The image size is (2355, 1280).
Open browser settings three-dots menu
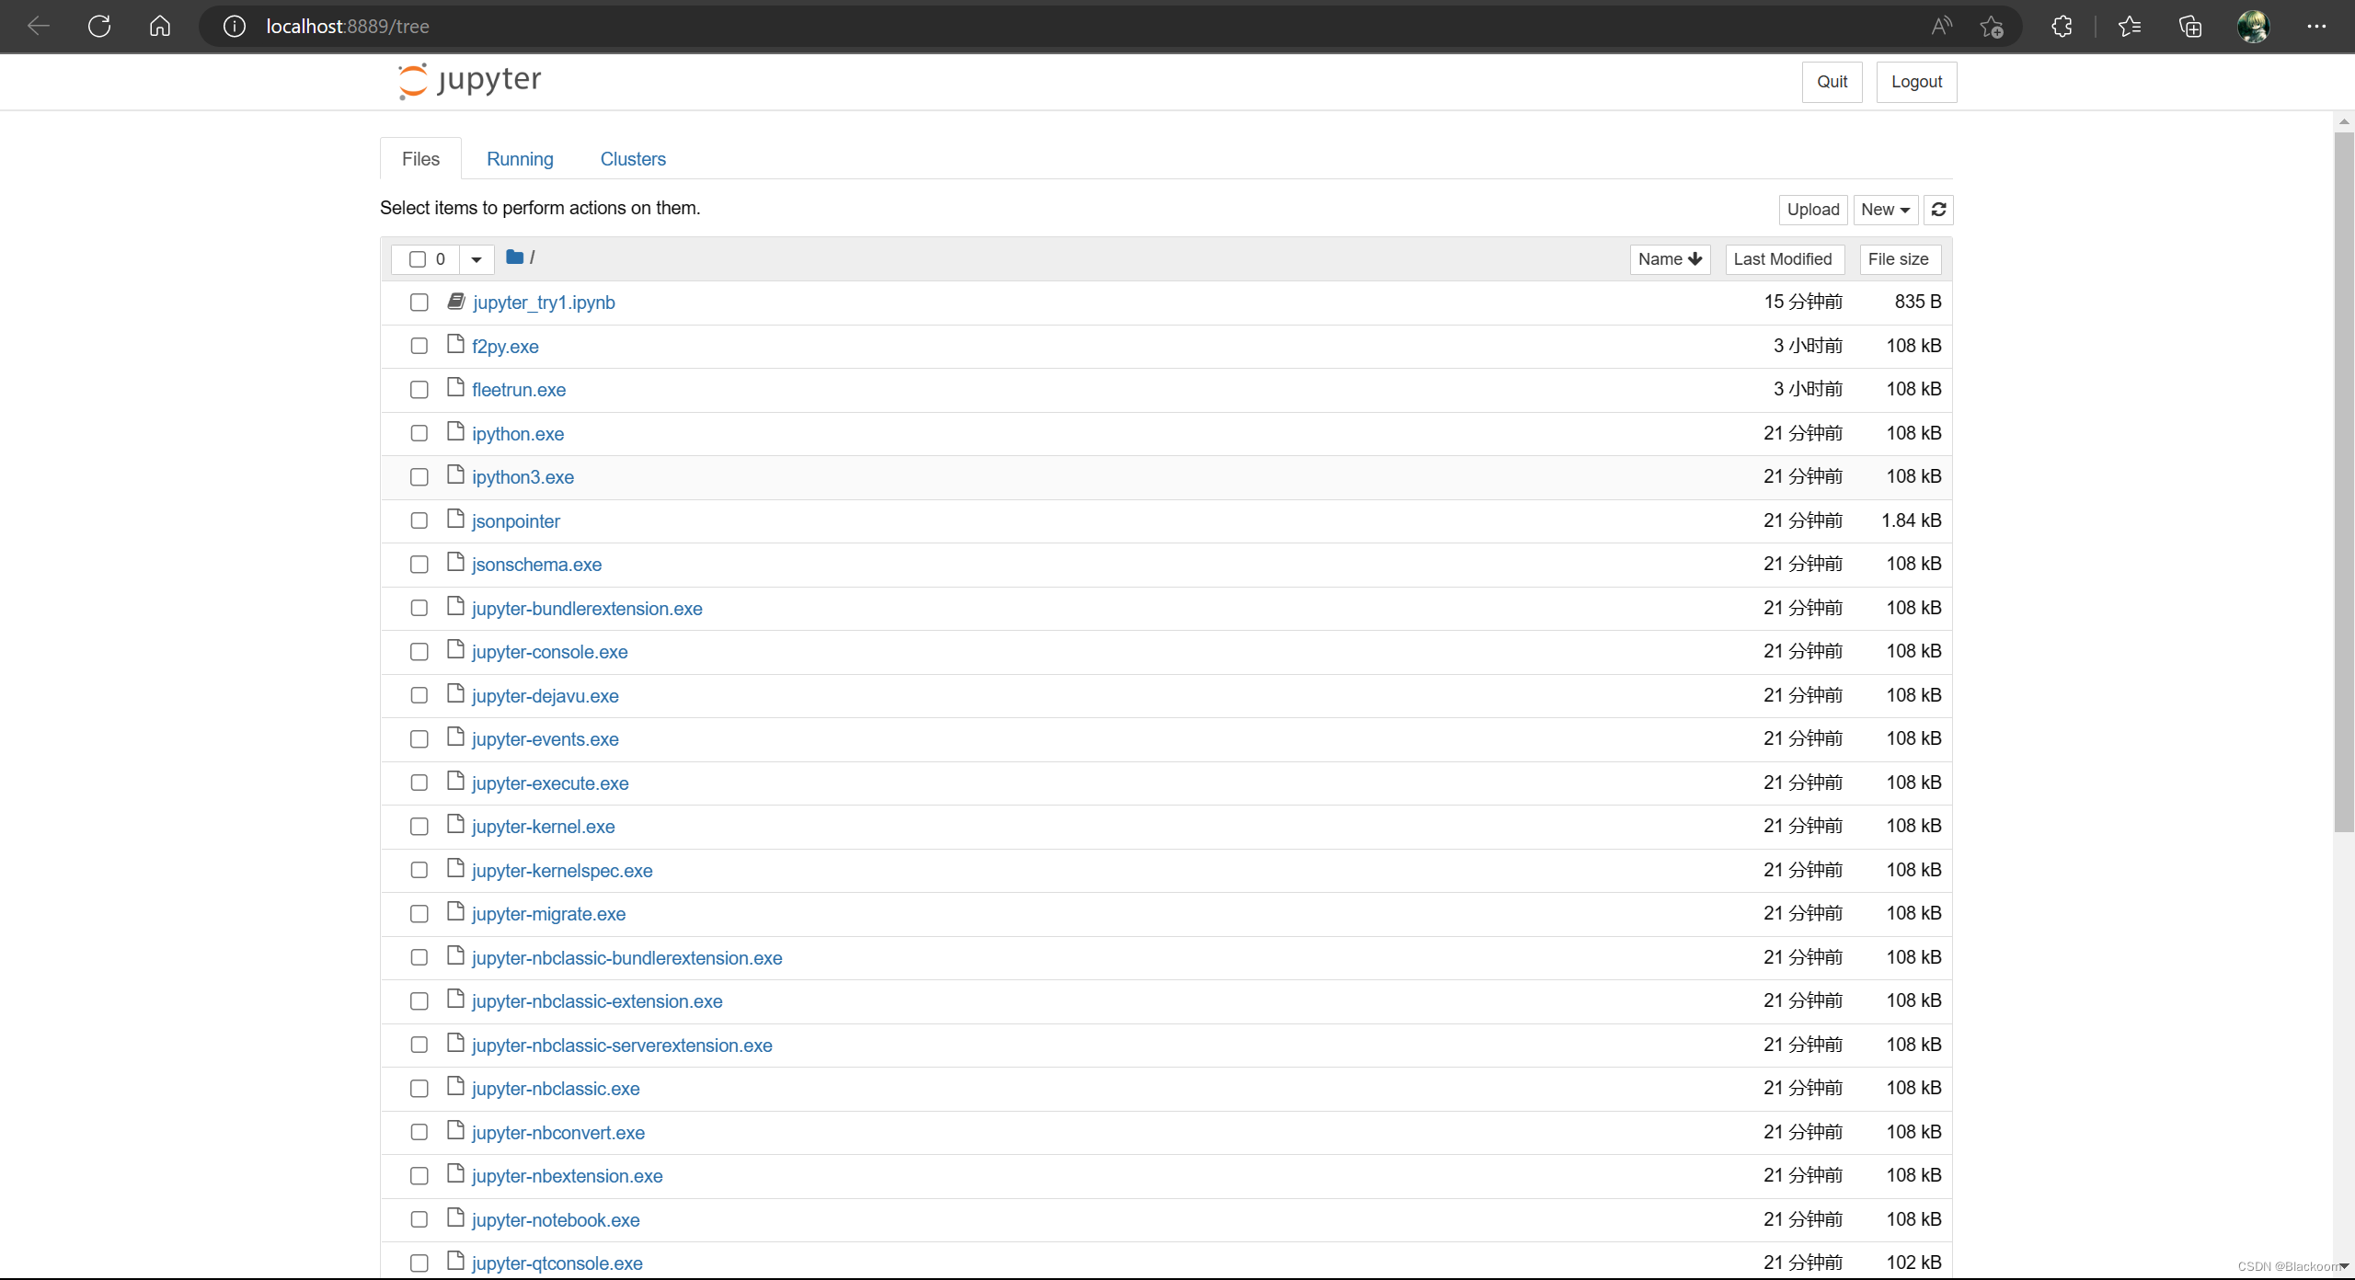(x=2315, y=26)
